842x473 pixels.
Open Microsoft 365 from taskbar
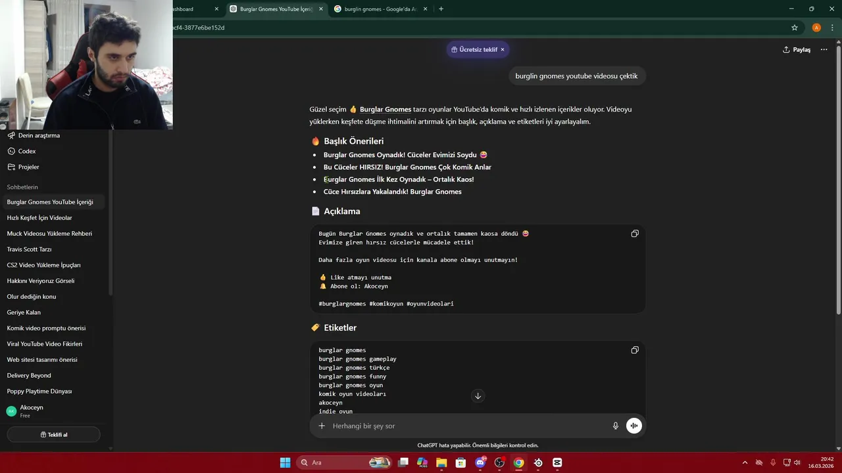click(x=422, y=462)
